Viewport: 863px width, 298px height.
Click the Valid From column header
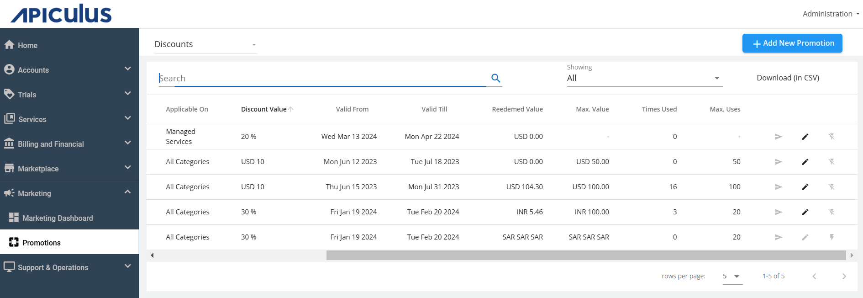352,109
